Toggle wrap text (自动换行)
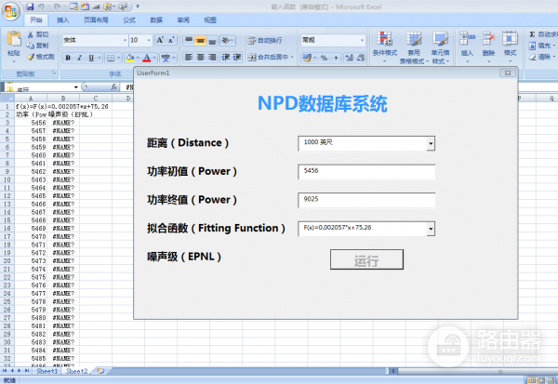The width and height of the screenshot is (558, 384). pyautogui.click(x=265, y=41)
